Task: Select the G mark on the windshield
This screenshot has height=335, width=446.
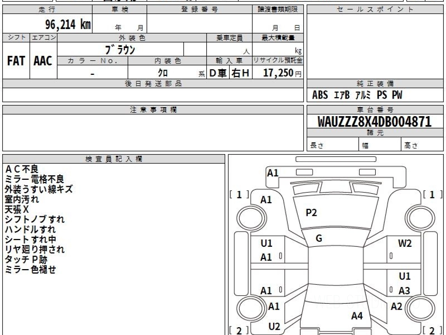Action: point(319,239)
